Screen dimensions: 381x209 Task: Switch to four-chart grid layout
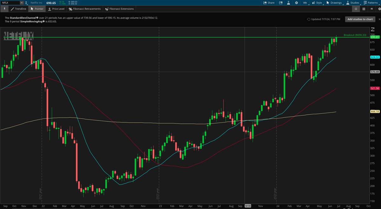pyautogui.click(x=364, y=9)
